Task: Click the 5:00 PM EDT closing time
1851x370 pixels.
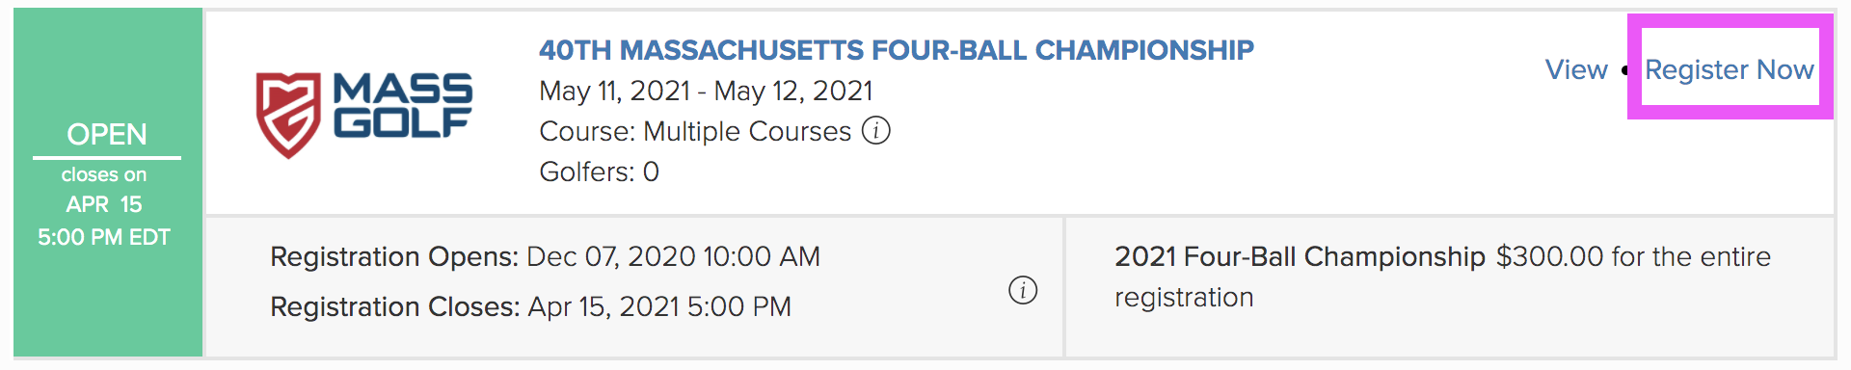Action: [x=104, y=237]
